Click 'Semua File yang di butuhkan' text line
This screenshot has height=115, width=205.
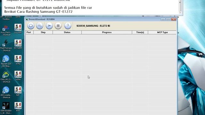coord(48,8)
